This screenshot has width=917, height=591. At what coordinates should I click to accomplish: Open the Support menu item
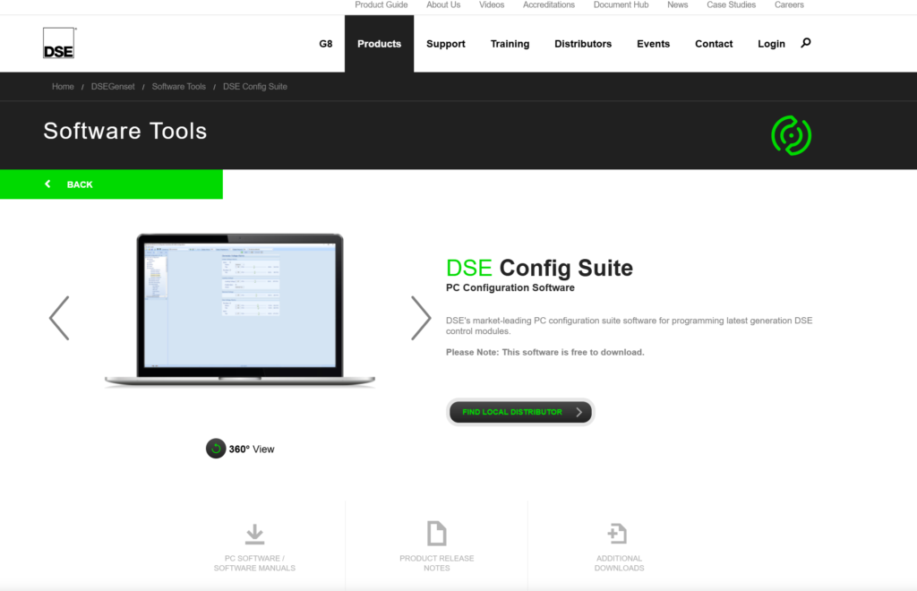[445, 44]
